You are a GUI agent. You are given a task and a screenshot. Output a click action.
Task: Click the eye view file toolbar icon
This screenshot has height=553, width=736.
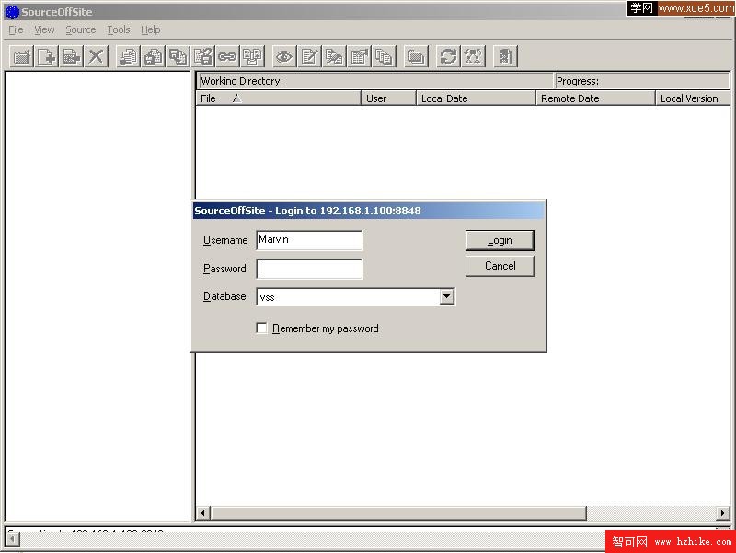point(284,57)
